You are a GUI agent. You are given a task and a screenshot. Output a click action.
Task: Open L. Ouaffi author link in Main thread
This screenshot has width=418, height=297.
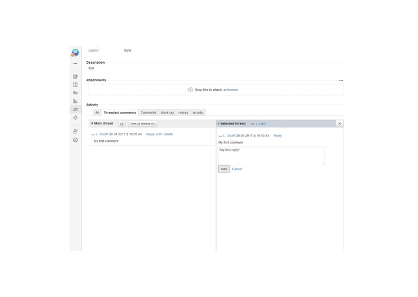pyautogui.click(x=102, y=134)
